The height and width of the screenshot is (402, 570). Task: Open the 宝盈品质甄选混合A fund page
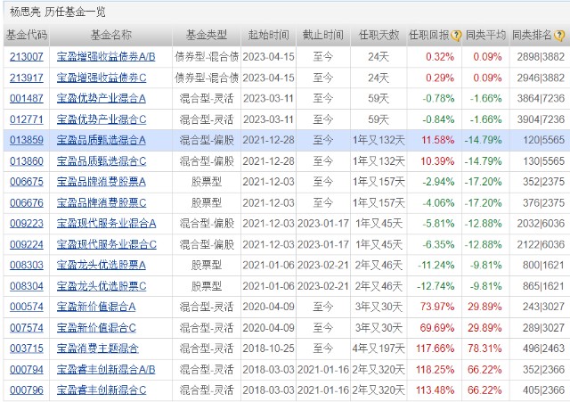[102, 140]
